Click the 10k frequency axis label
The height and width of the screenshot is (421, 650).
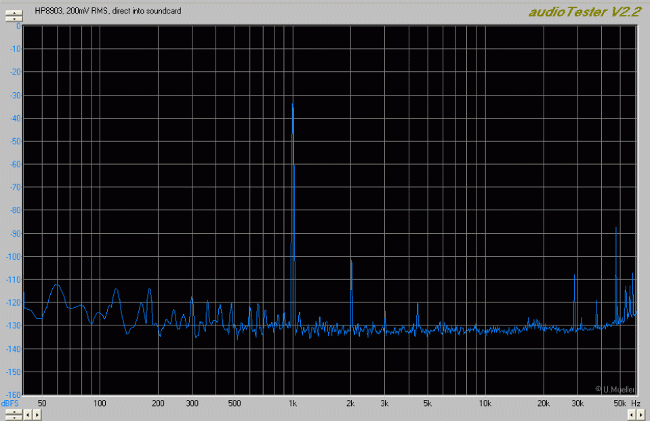pyautogui.click(x=485, y=403)
